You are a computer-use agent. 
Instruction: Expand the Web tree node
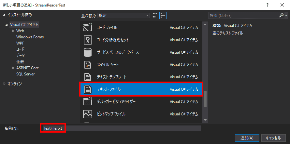[13, 31]
